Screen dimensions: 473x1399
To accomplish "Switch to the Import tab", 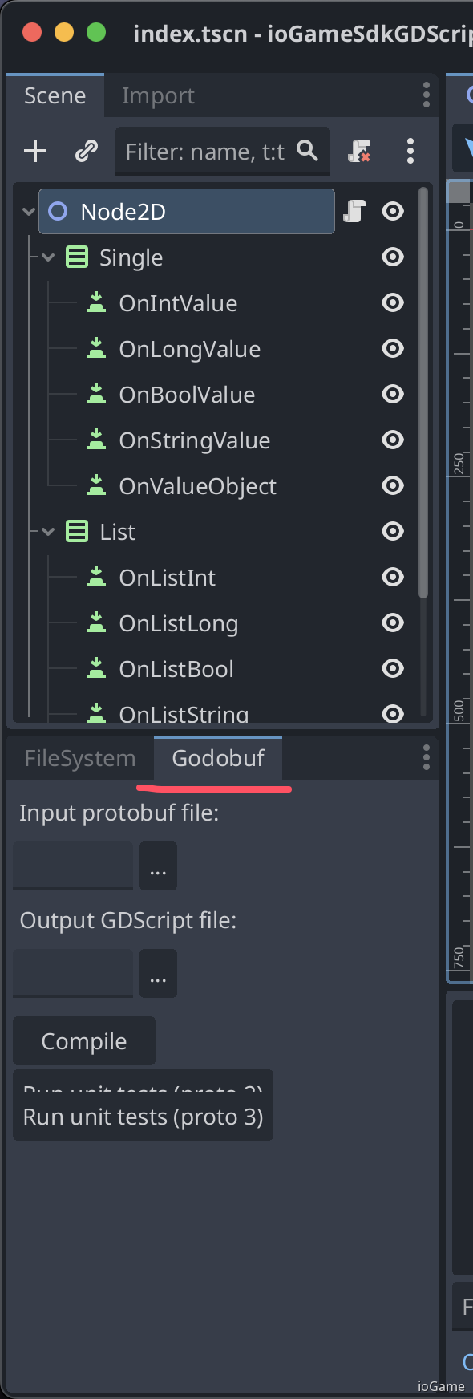I will pos(157,95).
